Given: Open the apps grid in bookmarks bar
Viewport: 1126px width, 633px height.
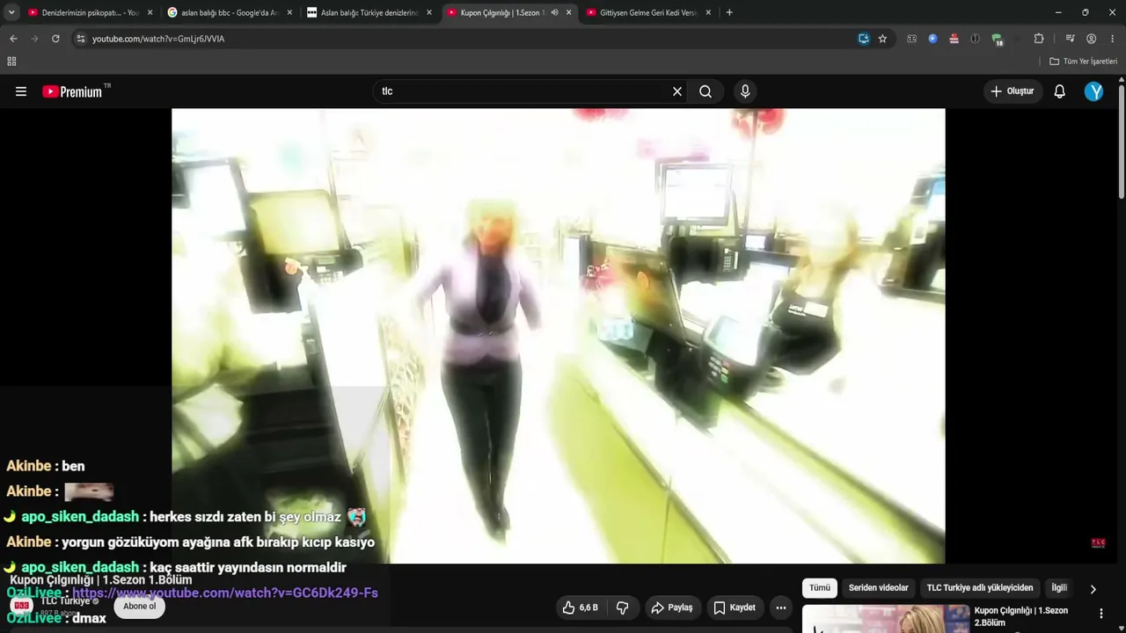Looking at the screenshot, I should 11,62.
